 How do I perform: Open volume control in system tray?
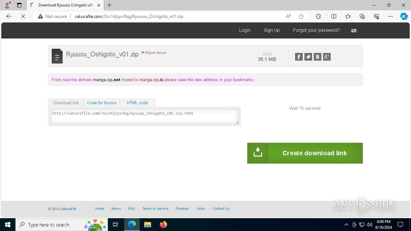[x=370, y=225]
